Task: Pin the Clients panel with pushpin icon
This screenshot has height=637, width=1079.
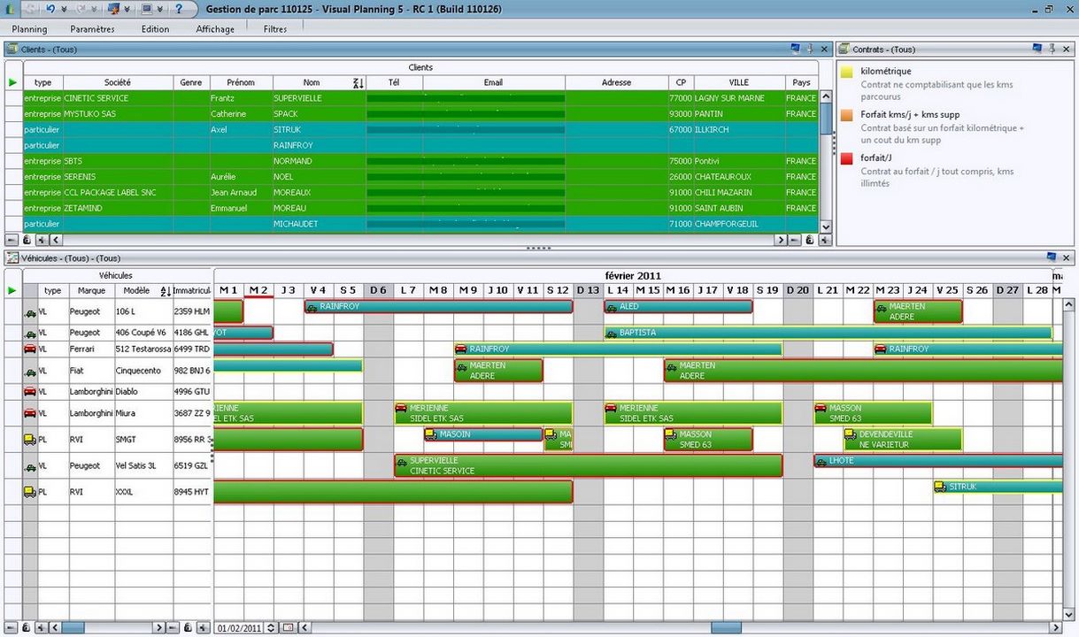Action: (x=809, y=49)
